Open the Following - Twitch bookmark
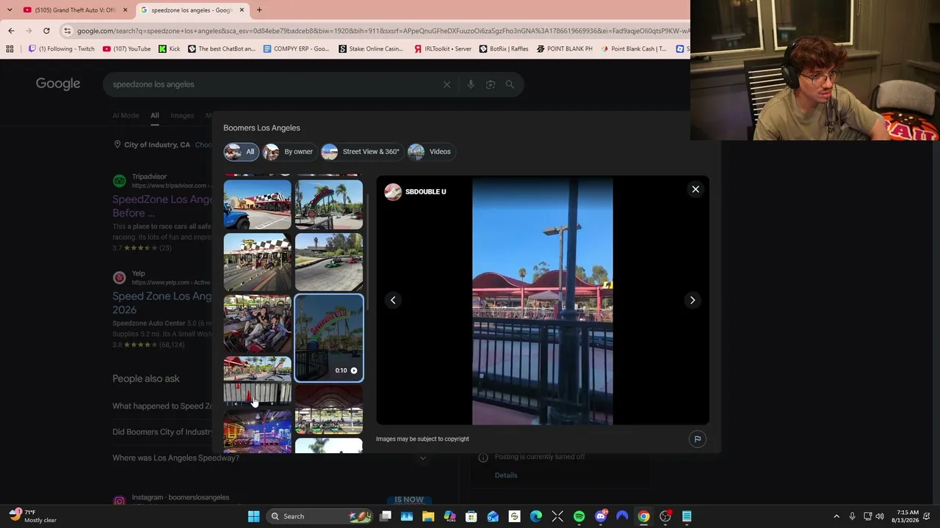The height and width of the screenshot is (528, 940). [x=61, y=49]
